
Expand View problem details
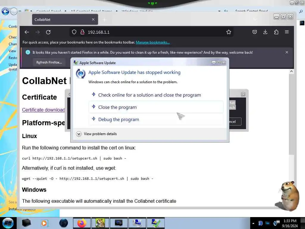97,134
